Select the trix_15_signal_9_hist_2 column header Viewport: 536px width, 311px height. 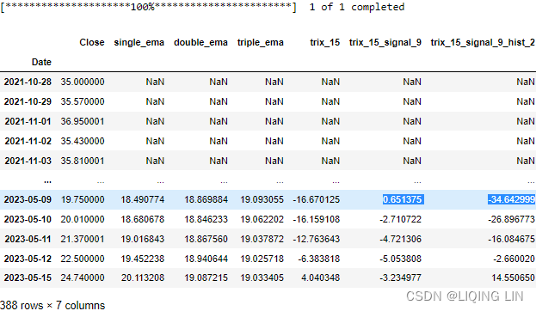click(483, 43)
